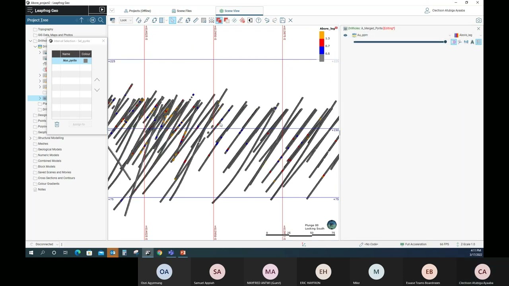Image resolution: width=509 pixels, height=286 pixels.
Task: Move selection down with the down arrow
Action: point(97,90)
